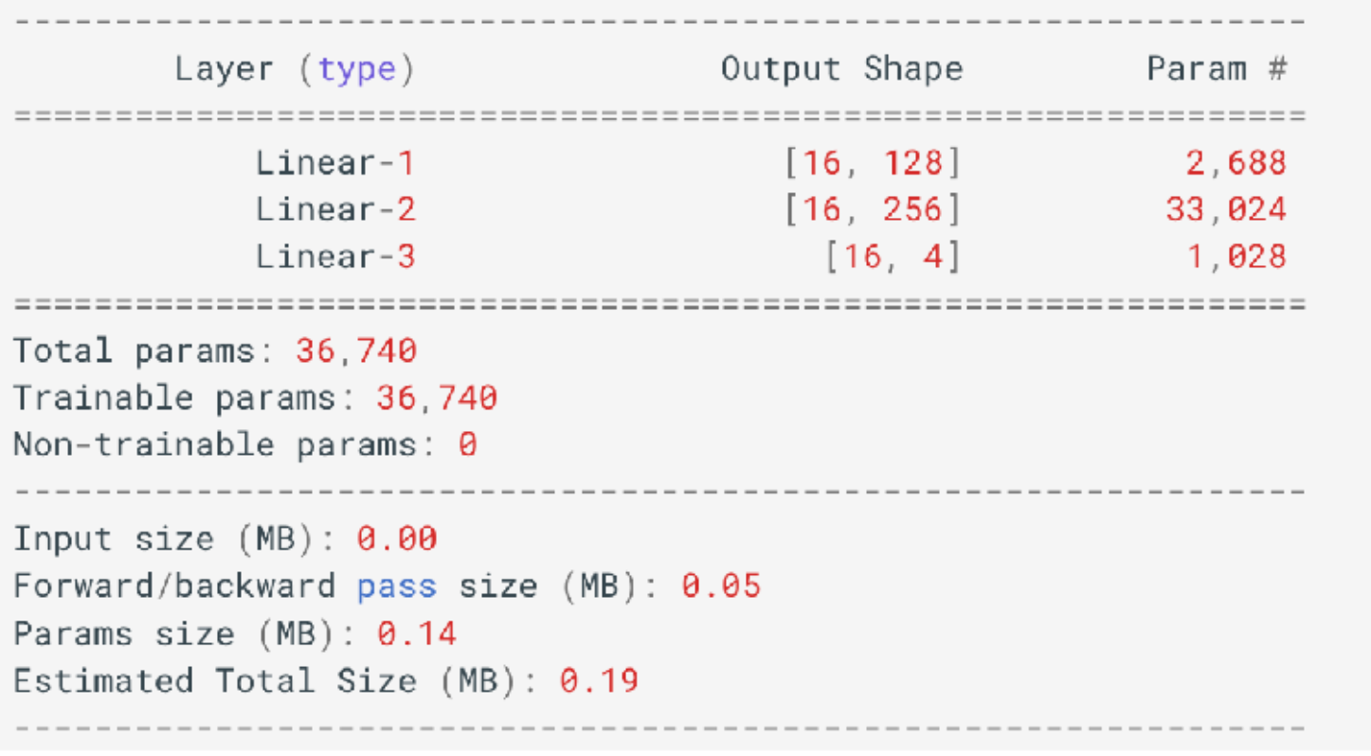The width and height of the screenshot is (1371, 756).
Task: Click the 2,688 parameter count
Action: (1236, 165)
